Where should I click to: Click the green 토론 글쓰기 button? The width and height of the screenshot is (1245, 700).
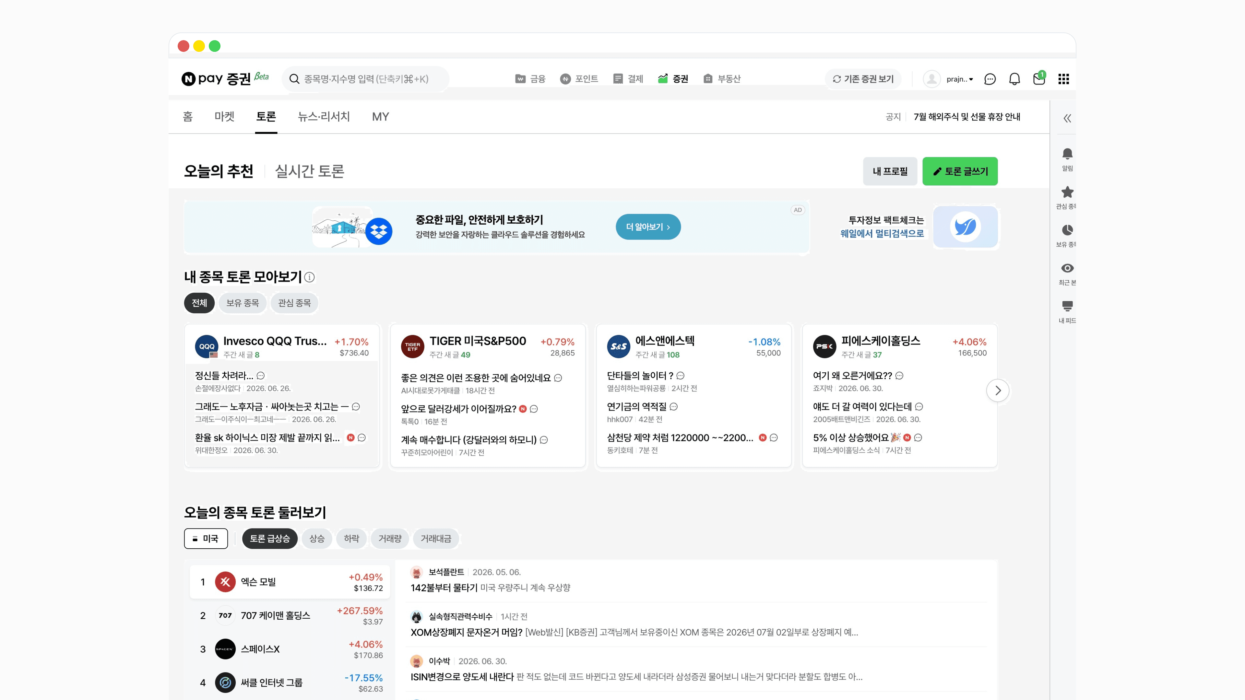pyautogui.click(x=960, y=171)
